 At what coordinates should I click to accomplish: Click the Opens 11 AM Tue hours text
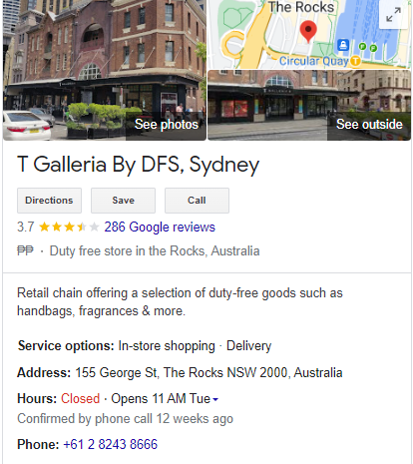click(x=161, y=398)
